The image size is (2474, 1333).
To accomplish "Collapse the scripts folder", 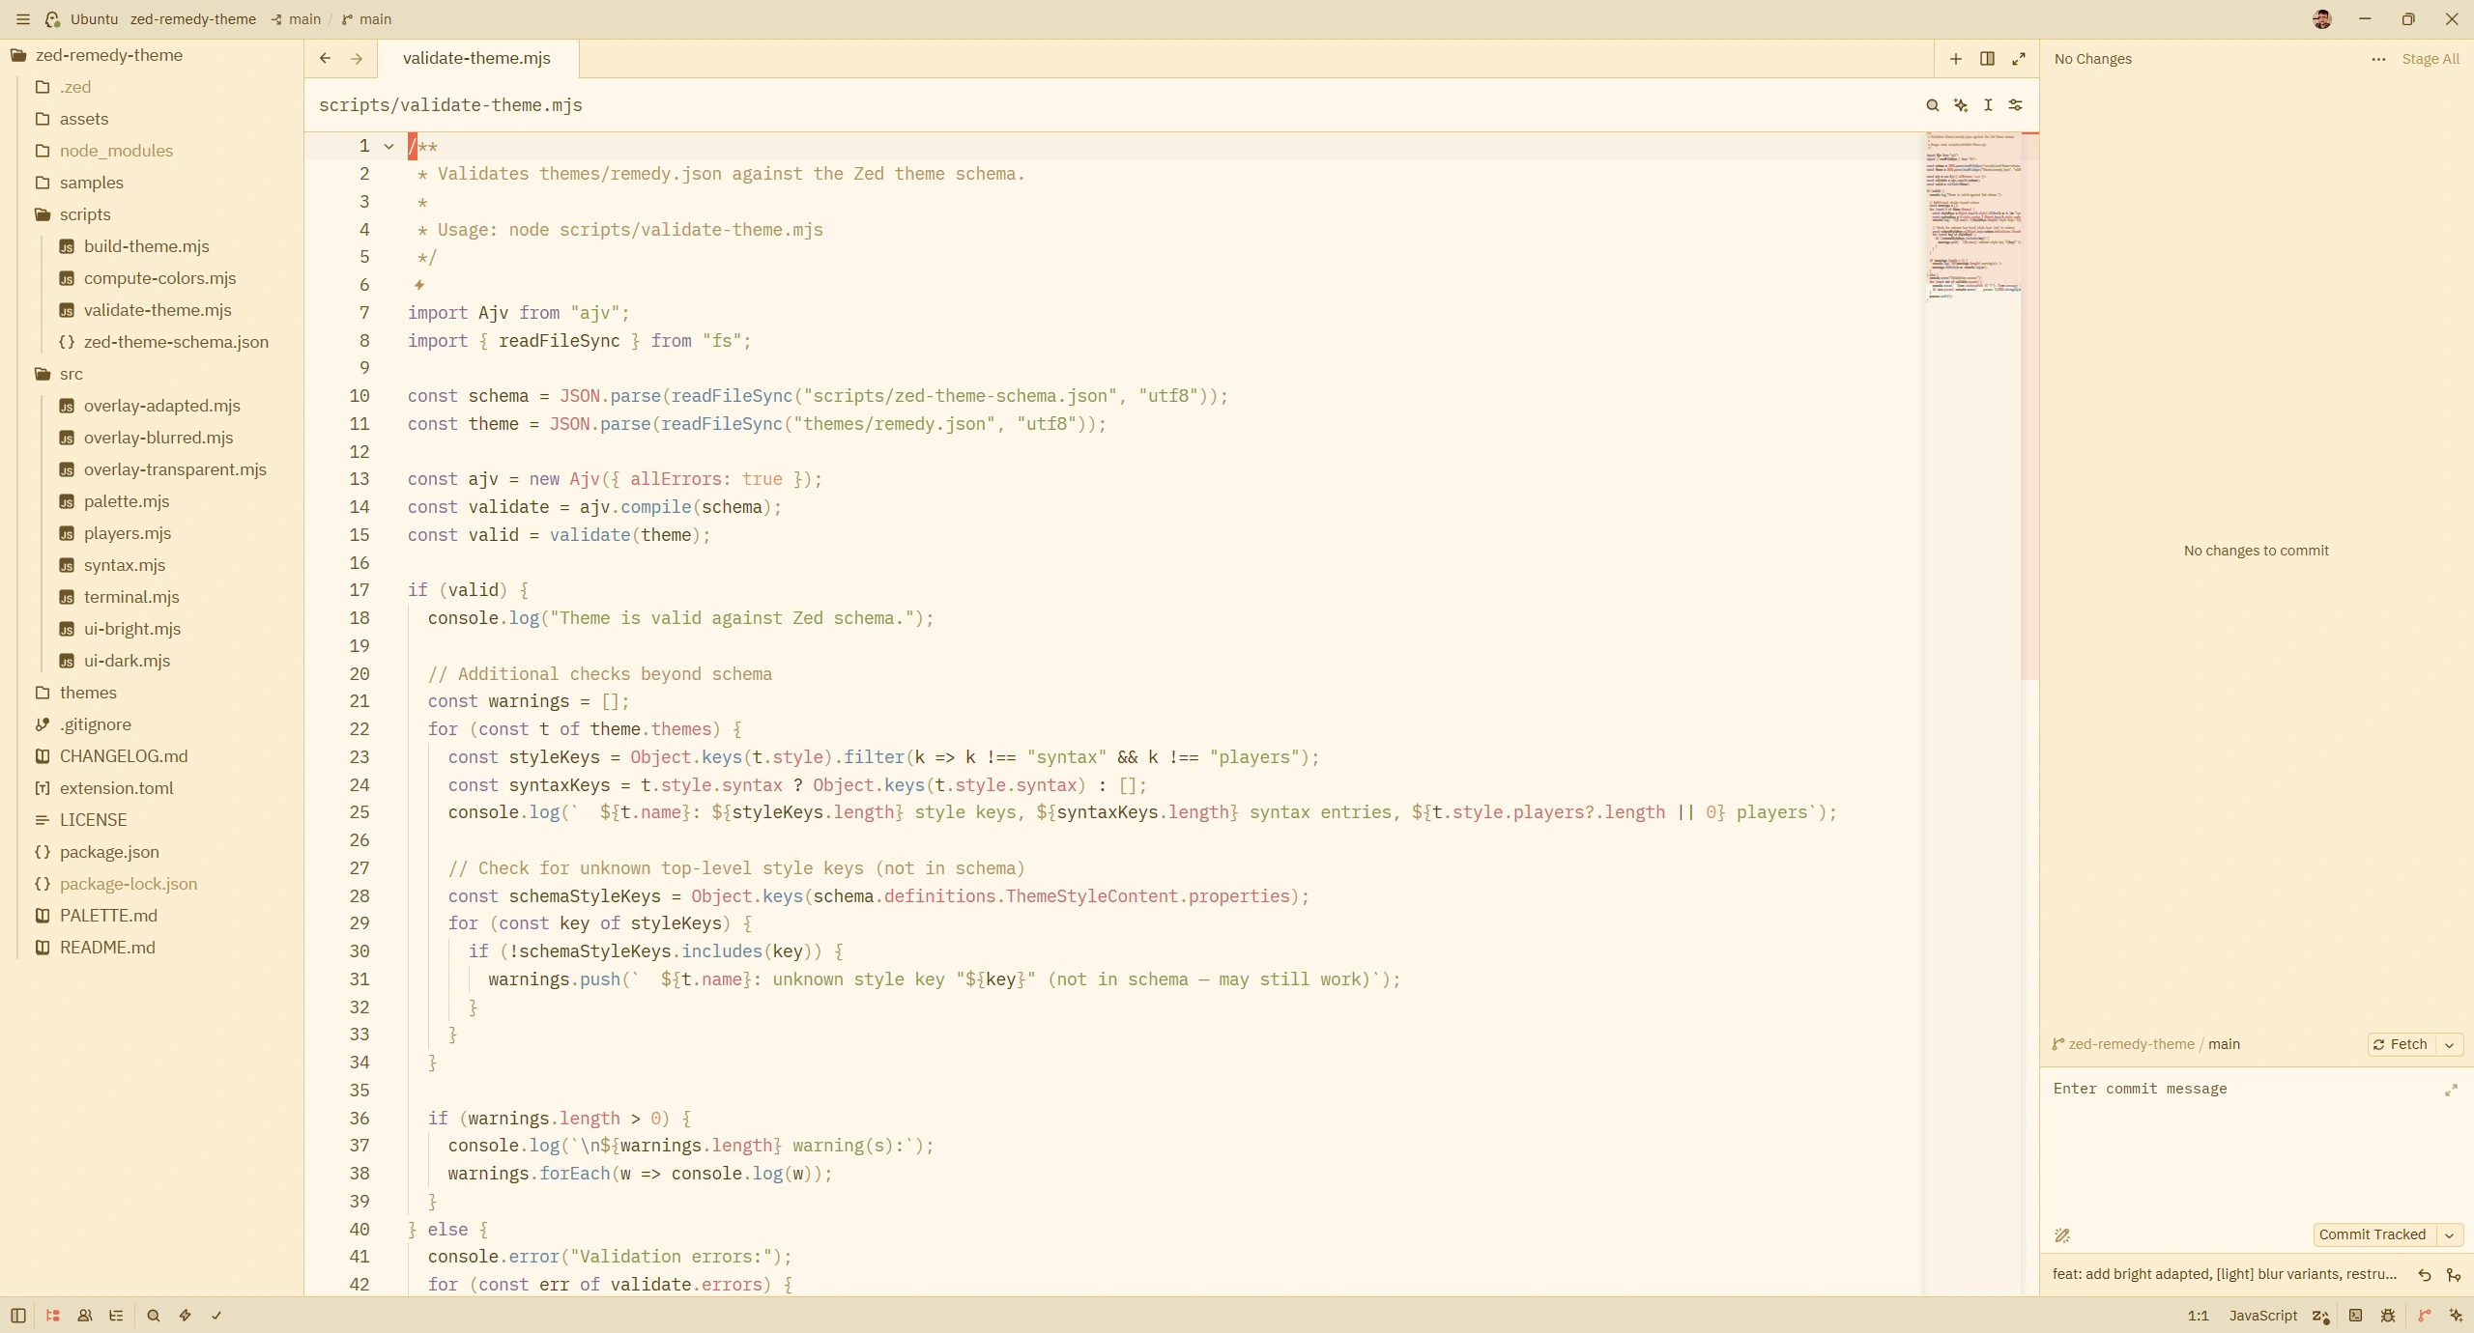I will click(x=152, y=214).
